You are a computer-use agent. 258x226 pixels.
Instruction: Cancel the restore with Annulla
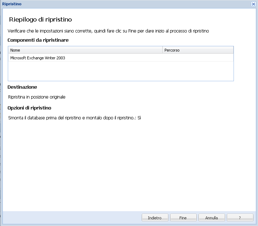coord(212,218)
